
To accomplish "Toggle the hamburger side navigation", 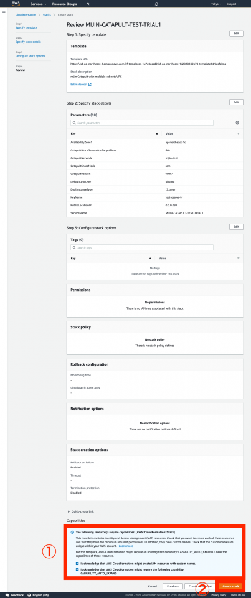I will (4, 12).
